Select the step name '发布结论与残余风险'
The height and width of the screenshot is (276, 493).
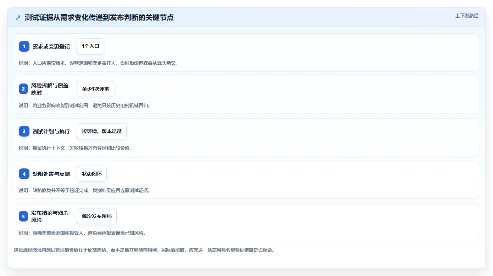point(50,216)
